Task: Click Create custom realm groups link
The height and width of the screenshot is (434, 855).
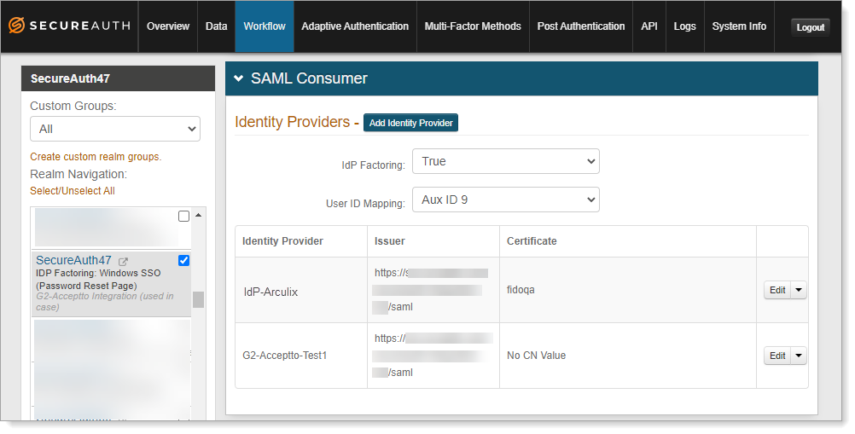Action: 96,157
